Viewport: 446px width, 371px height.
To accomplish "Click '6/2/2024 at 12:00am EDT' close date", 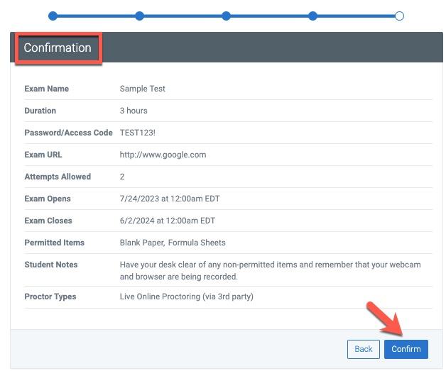I will click(168, 221).
